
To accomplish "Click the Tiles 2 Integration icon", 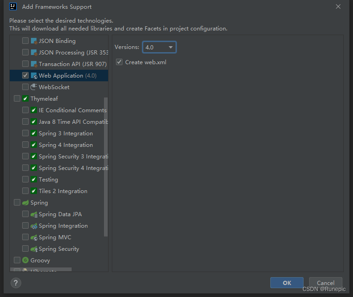I will (x=34, y=191).
